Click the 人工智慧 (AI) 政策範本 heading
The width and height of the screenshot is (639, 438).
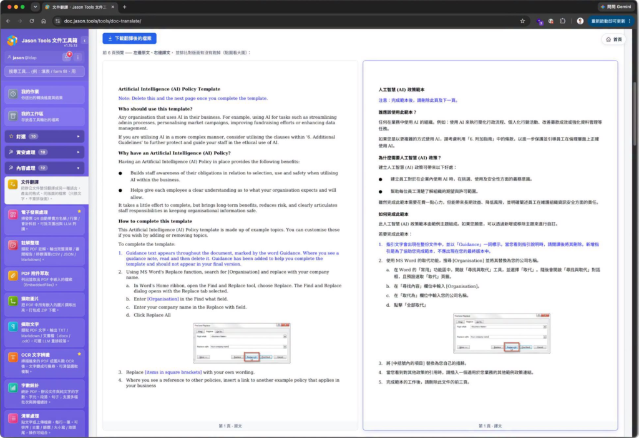(x=401, y=89)
